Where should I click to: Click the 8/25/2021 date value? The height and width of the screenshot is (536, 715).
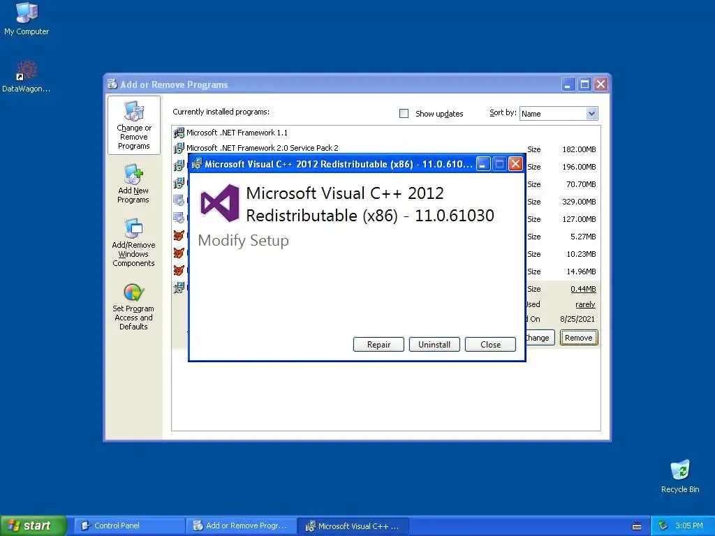coord(577,319)
